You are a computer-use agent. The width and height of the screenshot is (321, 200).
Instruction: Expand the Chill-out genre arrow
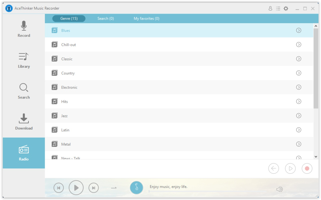pyautogui.click(x=298, y=44)
